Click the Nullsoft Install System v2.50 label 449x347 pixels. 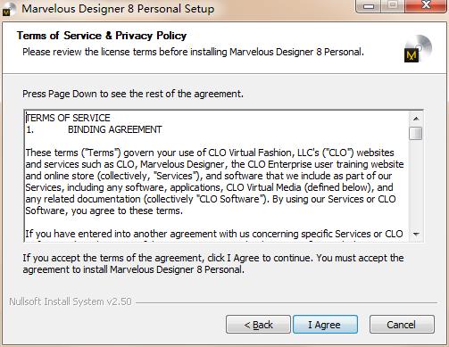pos(71,302)
